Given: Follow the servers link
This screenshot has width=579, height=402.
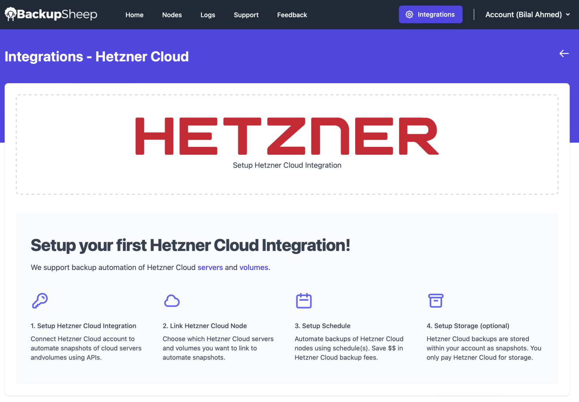Looking at the screenshot, I should [x=210, y=267].
